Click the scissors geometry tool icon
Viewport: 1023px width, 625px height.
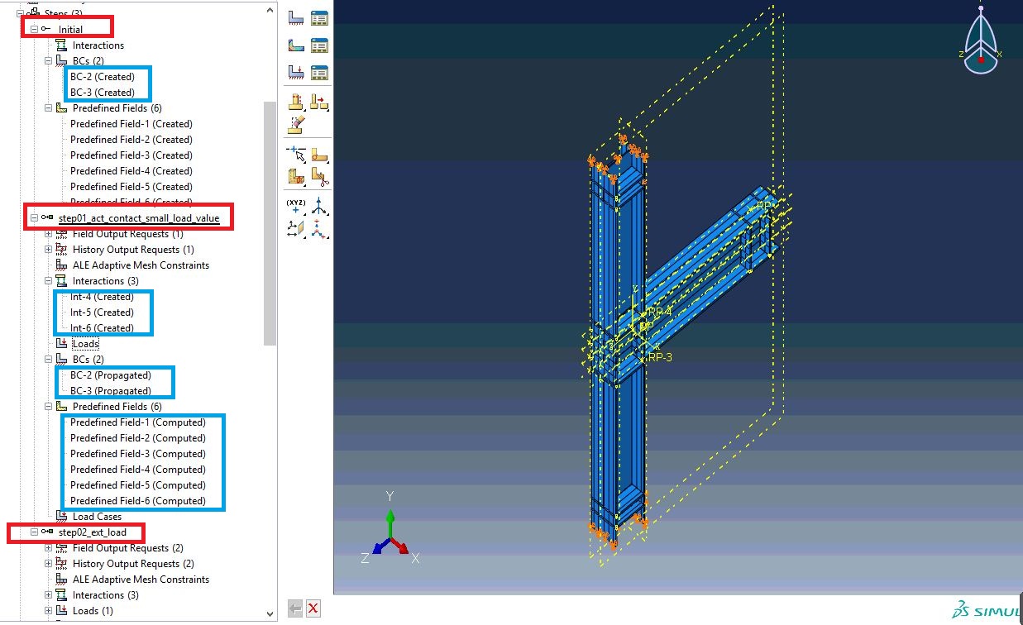coord(319,176)
